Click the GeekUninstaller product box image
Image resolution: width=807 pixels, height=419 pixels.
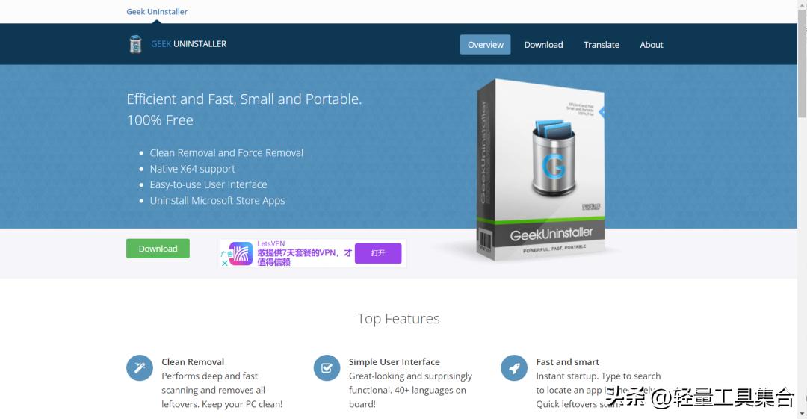(542, 170)
